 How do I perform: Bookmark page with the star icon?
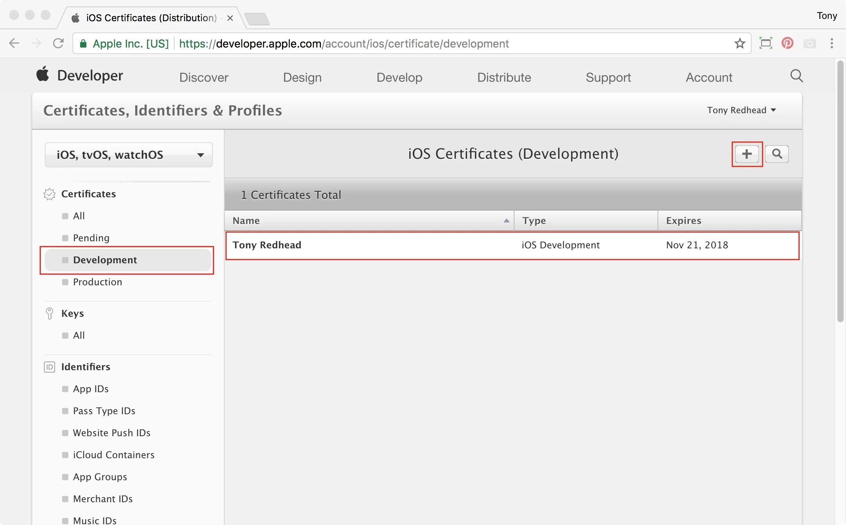(x=740, y=43)
